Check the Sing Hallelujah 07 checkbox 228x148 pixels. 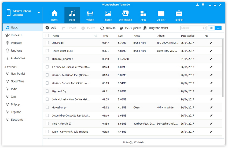tap(47, 123)
